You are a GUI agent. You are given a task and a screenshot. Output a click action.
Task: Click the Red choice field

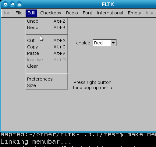coord(105,43)
